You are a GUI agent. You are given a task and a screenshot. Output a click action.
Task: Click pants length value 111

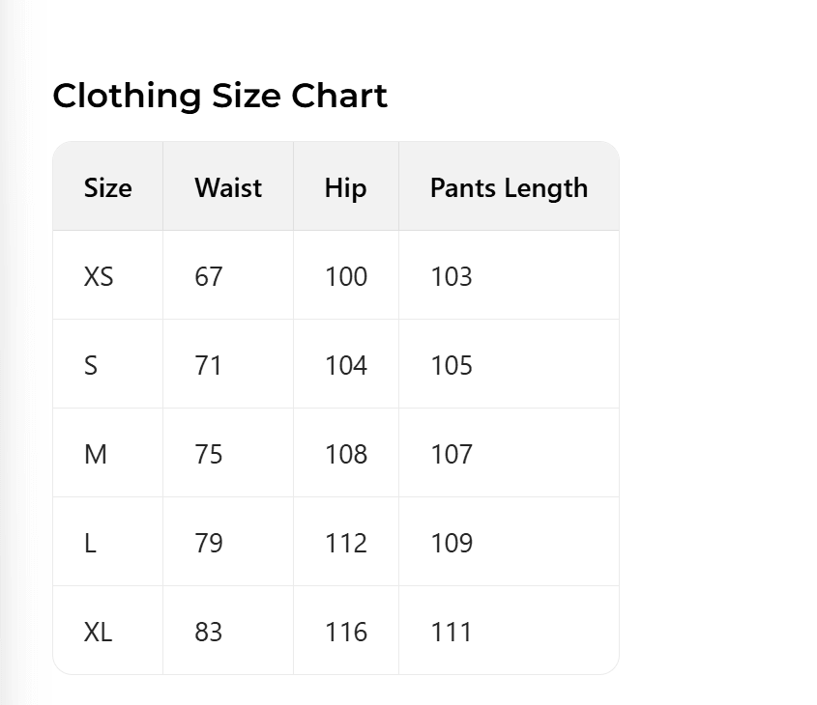[452, 633]
